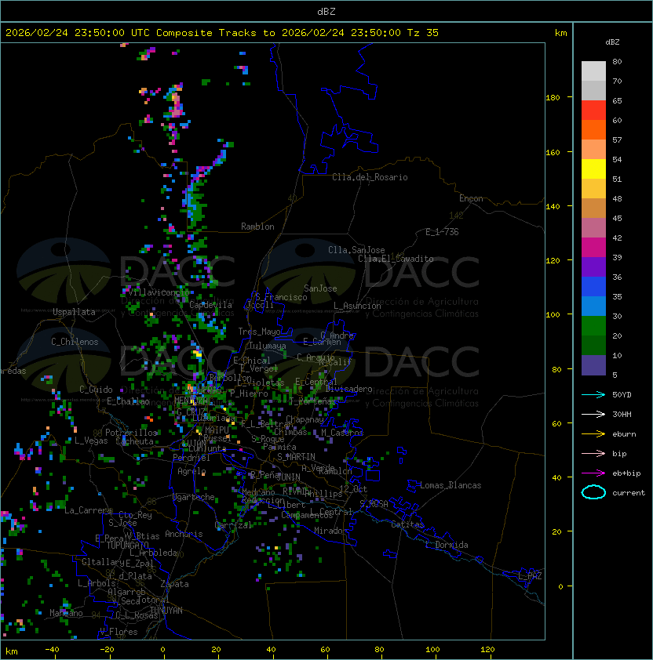Image resolution: width=653 pixels, height=660 pixels.
Task: Click the 12_Oct place label
Action: [x=353, y=489]
